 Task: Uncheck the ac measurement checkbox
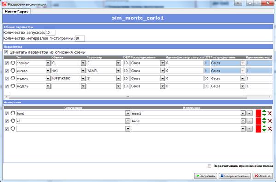pyautogui.click(x=7, y=121)
